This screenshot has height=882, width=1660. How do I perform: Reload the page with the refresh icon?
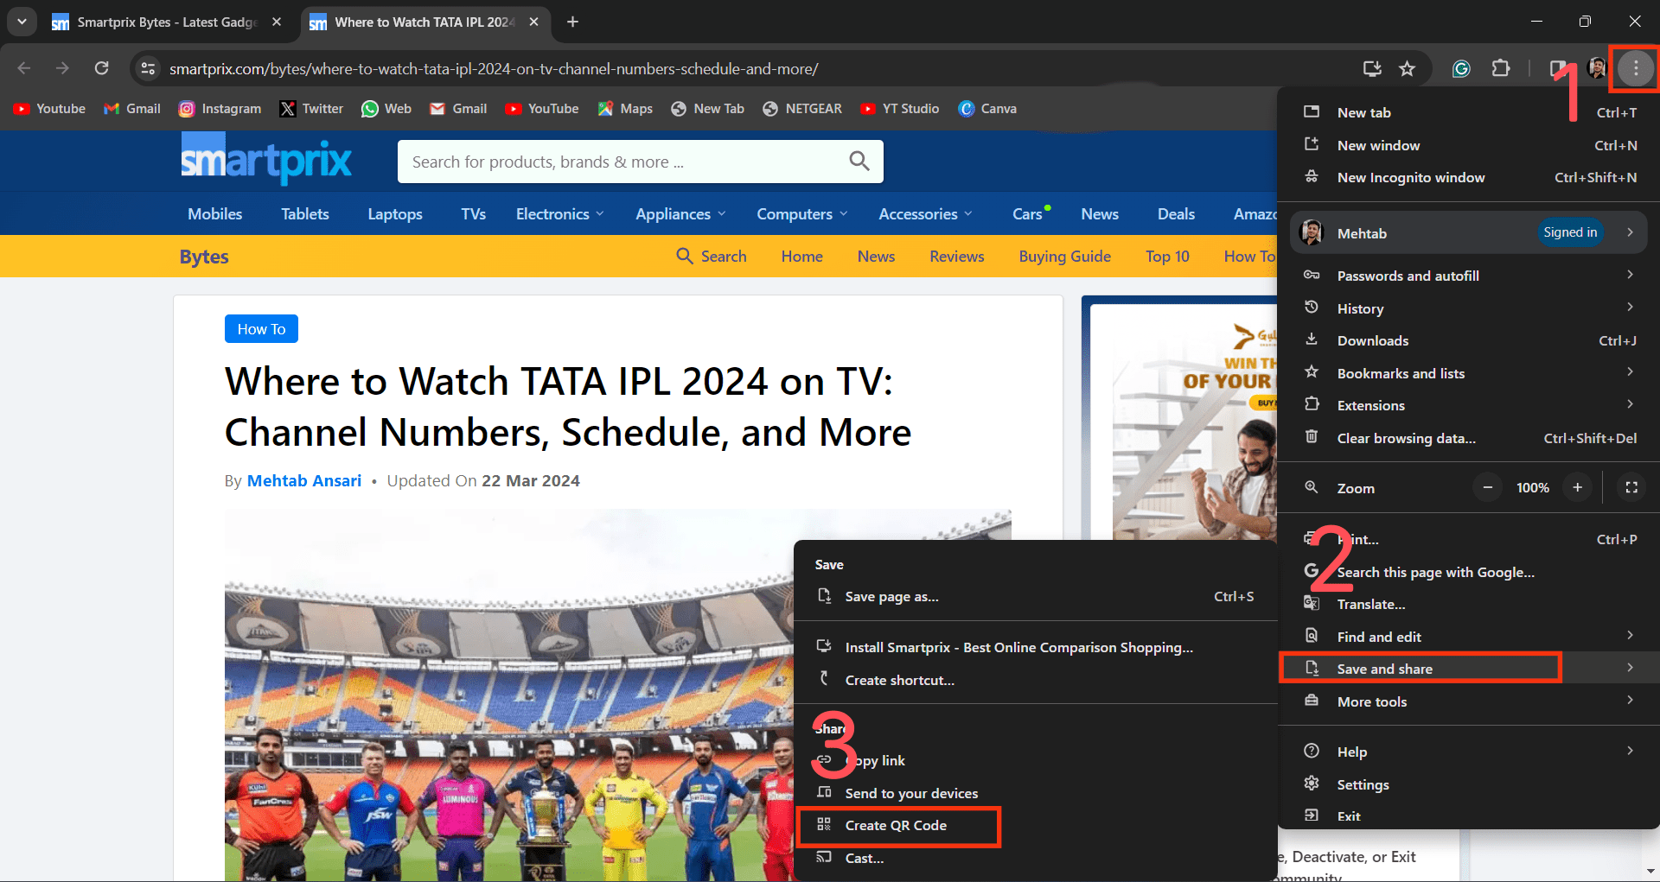(x=101, y=68)
